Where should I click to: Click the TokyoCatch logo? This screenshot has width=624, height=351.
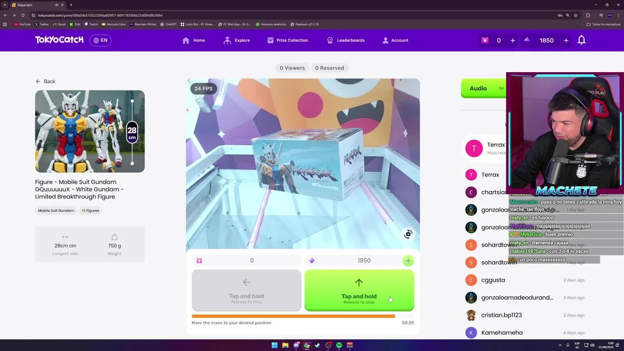click(x=59, y=40)
